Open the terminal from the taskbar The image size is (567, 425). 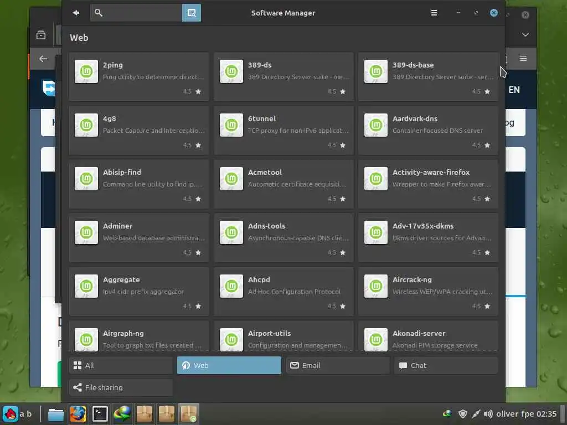coord(100,414)
